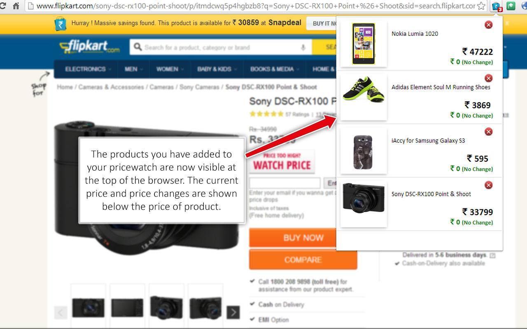Image resolution: width=527 pixels, height=329 pixels.
Task: Remove Sony DSC-RX100 from pricewatch list
Action: [x=488, y=185]
